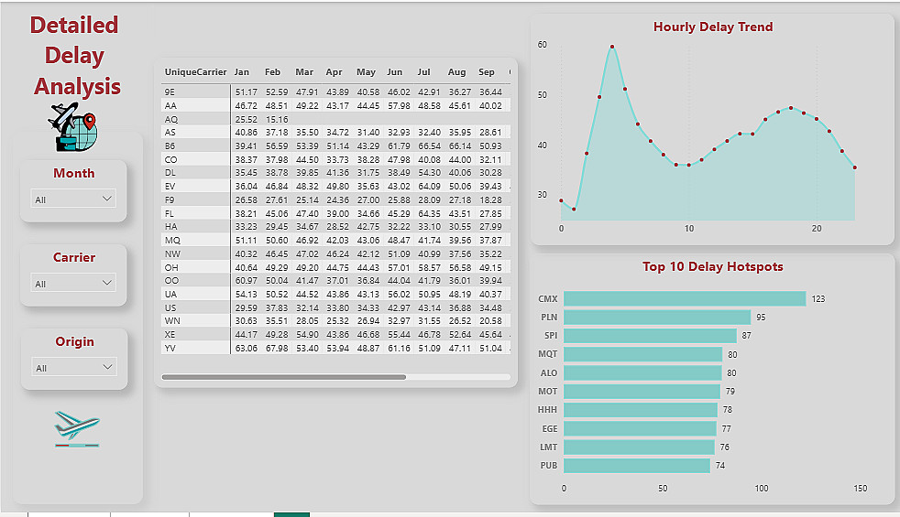Image resolution: width=900 pixels, height=517 pixels.
Task: Click the Sep column header
Action: click(486, 72)
